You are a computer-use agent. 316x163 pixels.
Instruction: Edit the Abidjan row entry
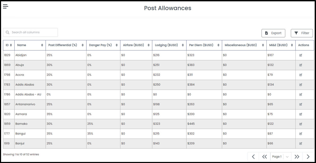point(300,55)
